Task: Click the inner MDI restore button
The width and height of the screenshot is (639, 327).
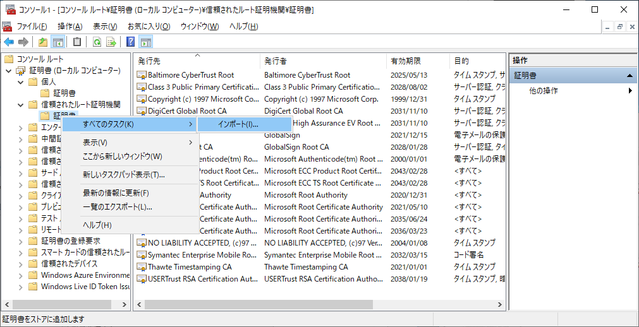Action: [x=620, y=27]
